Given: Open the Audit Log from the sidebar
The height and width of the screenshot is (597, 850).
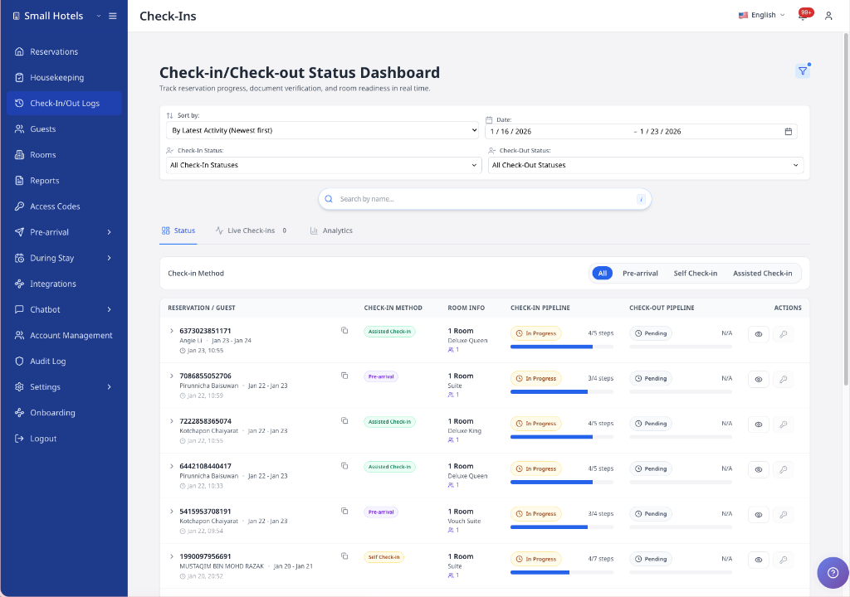Looking at the screenshot, I should point(48,361).
